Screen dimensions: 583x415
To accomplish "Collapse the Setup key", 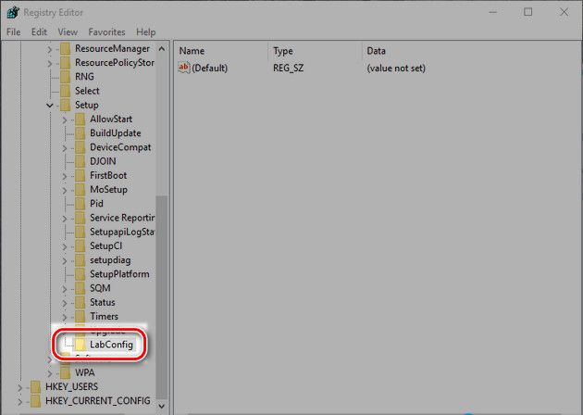I will [50, 106].
